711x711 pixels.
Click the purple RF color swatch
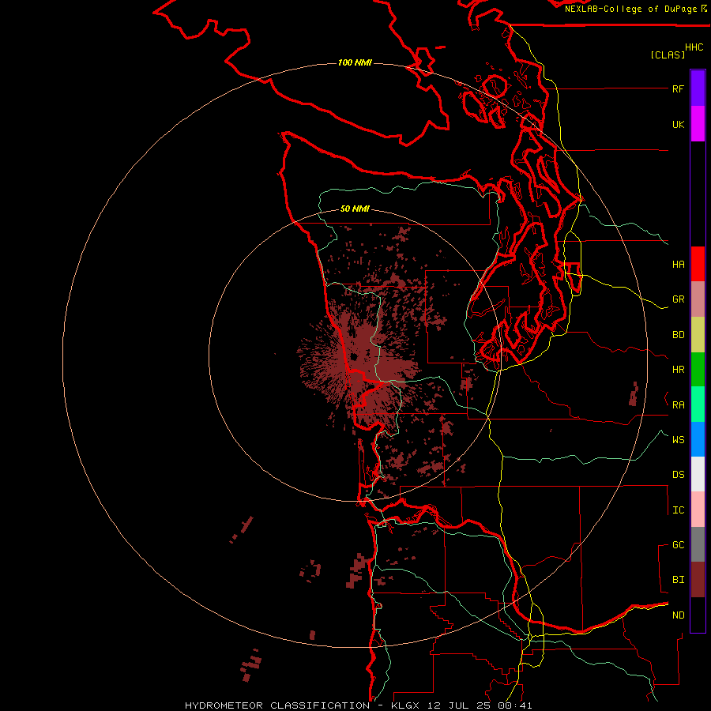tap(698, 88)
